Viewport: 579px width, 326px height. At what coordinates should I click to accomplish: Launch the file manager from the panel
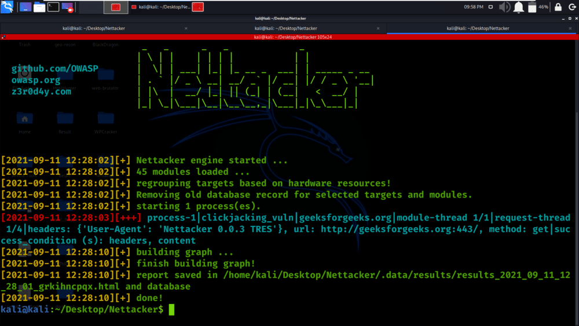point(39,8)
